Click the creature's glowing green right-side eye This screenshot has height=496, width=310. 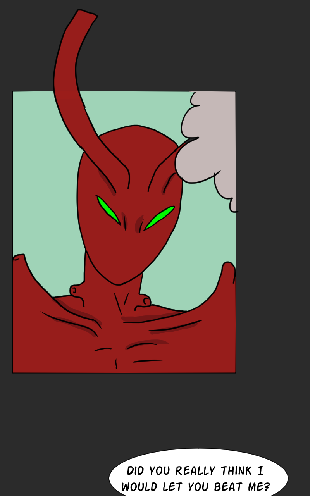point(160,218)
